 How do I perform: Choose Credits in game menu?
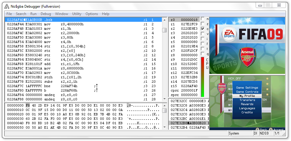pyautogui.click(x=247, y=112)
